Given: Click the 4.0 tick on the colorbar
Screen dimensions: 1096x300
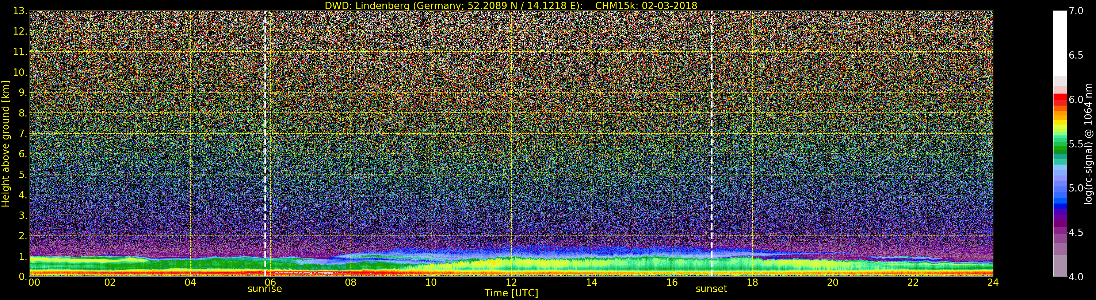Looking at the screenshot, I should [x=1076, y=277].
